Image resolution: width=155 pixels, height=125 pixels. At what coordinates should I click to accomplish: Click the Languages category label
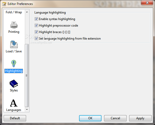click(x=14, y=110)
